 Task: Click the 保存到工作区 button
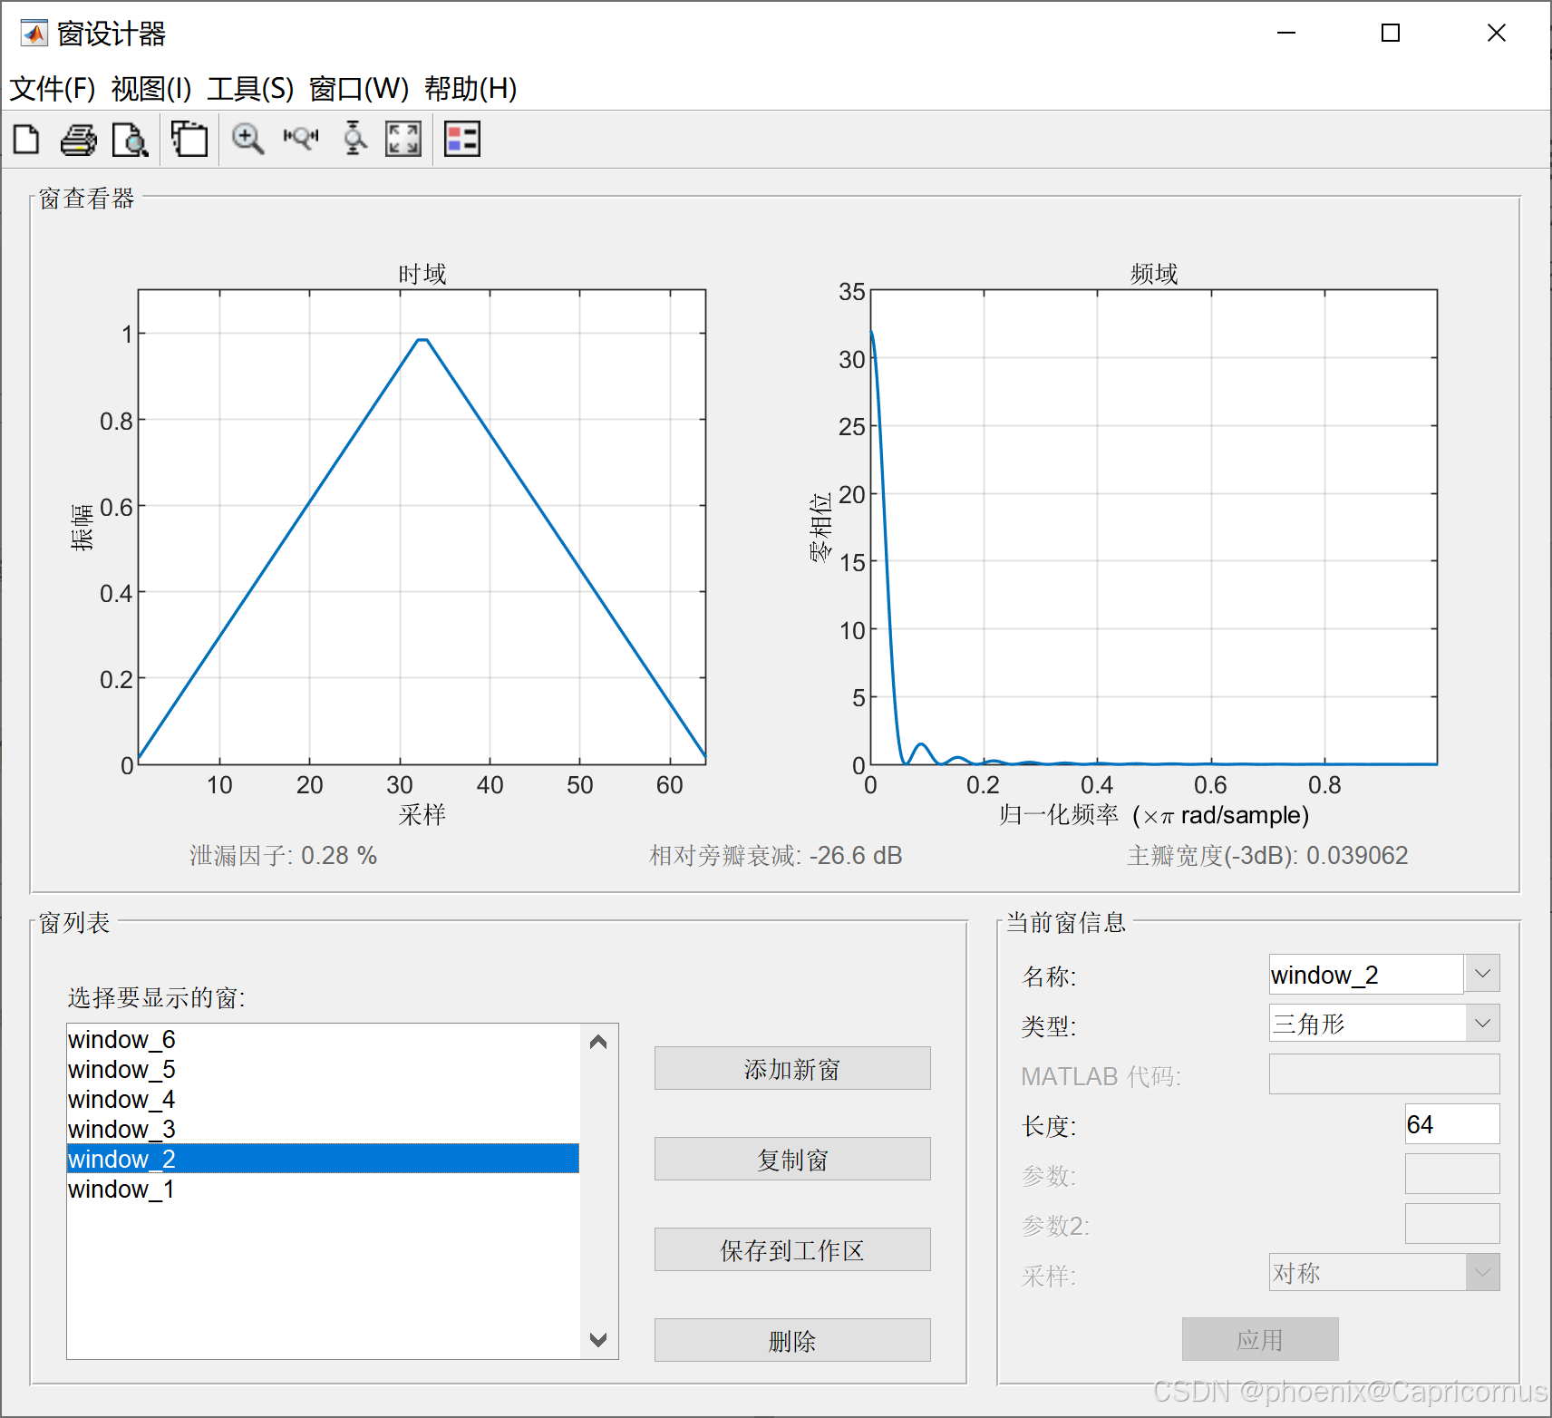tap(792, 1250)
